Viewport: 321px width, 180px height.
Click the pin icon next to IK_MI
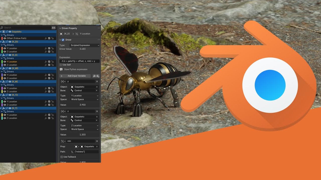[x=7, y=81]
